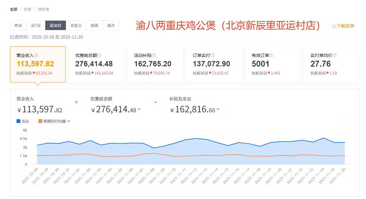The image size is (366, 199).
Task: Select the 订单实付 metric card
Action: coord(214,64)
